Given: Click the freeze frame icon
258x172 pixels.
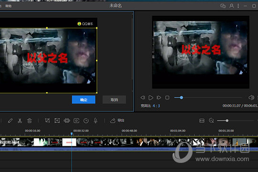Looking at the screenshot, I should [76, 121].
